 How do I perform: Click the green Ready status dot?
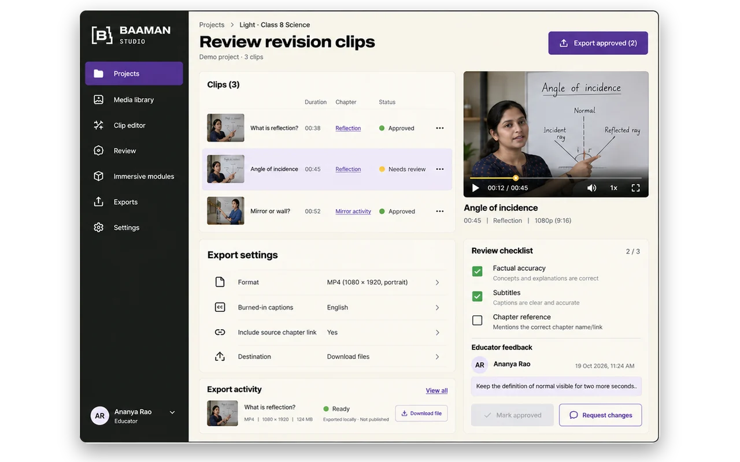pos(326,409)
